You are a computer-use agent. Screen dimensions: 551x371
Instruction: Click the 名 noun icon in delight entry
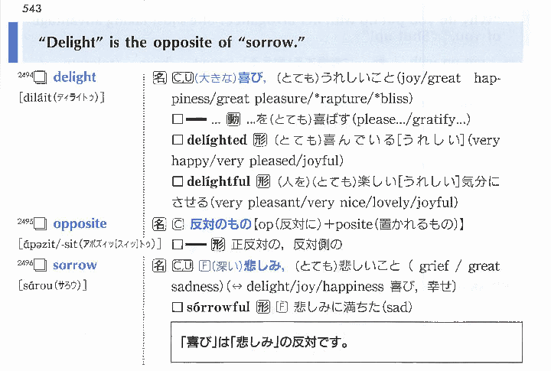(159, 77)
